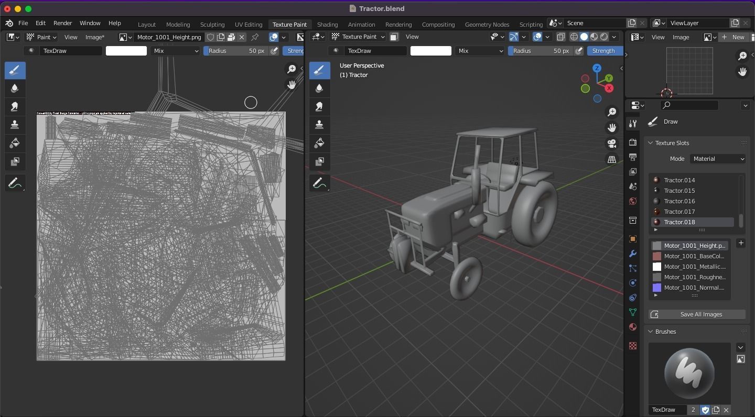The image size is (755, 417).
Task: Select the Mask tool in the image editor
Action: coord(15,162)
